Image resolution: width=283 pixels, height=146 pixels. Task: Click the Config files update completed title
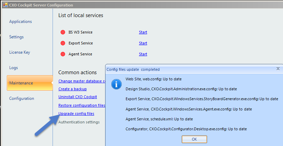coord(133,69)
